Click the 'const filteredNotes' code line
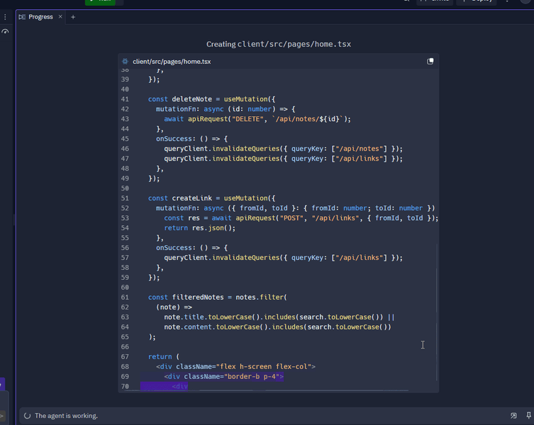Viewport: 534px width, 425px height. click(217, 297)
